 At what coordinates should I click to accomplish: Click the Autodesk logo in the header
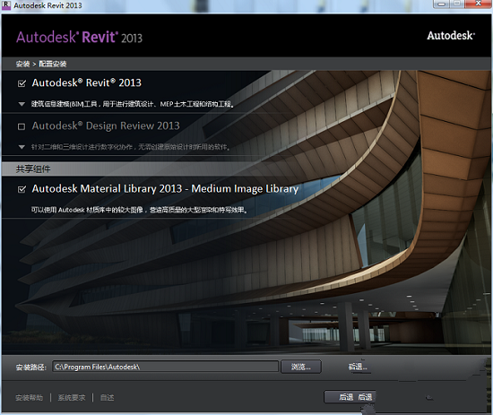point(451,36)
